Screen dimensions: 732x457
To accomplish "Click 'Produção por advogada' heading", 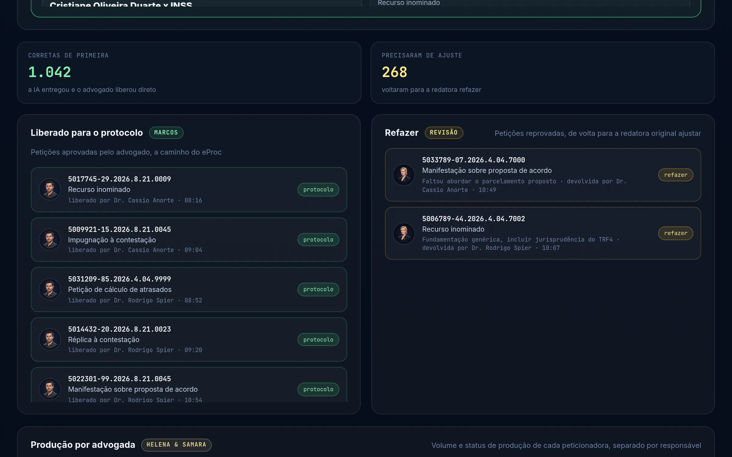I will (x=83, y=445).
